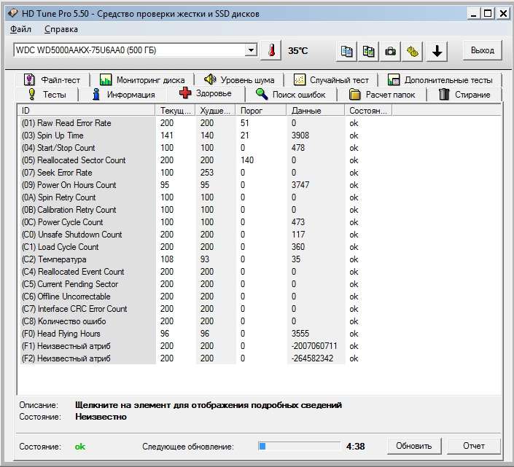This screenshot has width=514, height=467.
Task: Click the second copy-results toolbar icon
Action: 369,51
